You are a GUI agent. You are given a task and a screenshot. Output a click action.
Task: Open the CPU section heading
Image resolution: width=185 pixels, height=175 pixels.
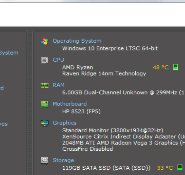[x=58, y=60]
